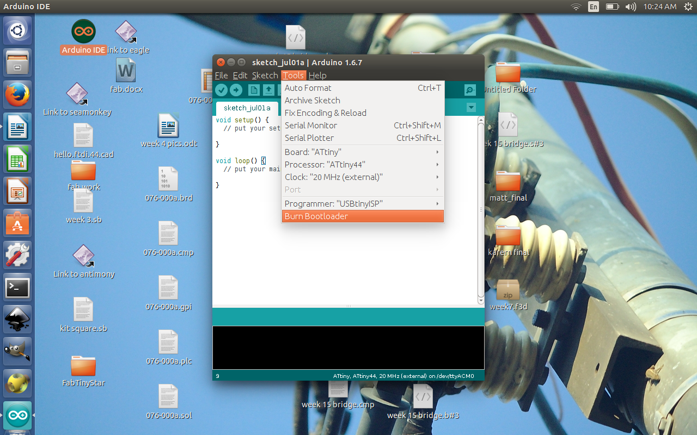The height and width of the screenshot is (435, 697).
Task: Select Fix Encoding & Reload
Action: pos(363,113)
